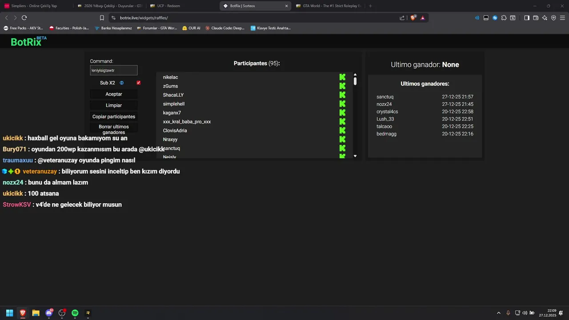Click the Windows Start button
This screenshot has height=320, width=569.
9,313
